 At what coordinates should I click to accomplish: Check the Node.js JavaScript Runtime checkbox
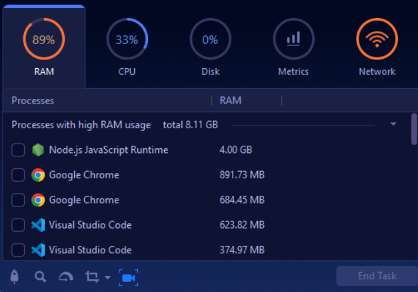click(19, 150)
